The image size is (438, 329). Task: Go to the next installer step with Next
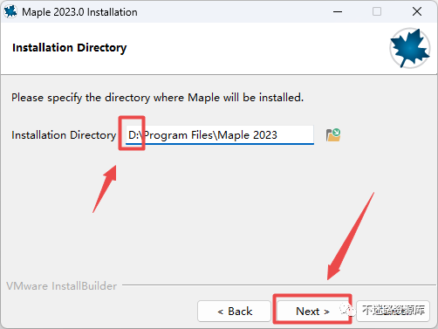(312, 312)
